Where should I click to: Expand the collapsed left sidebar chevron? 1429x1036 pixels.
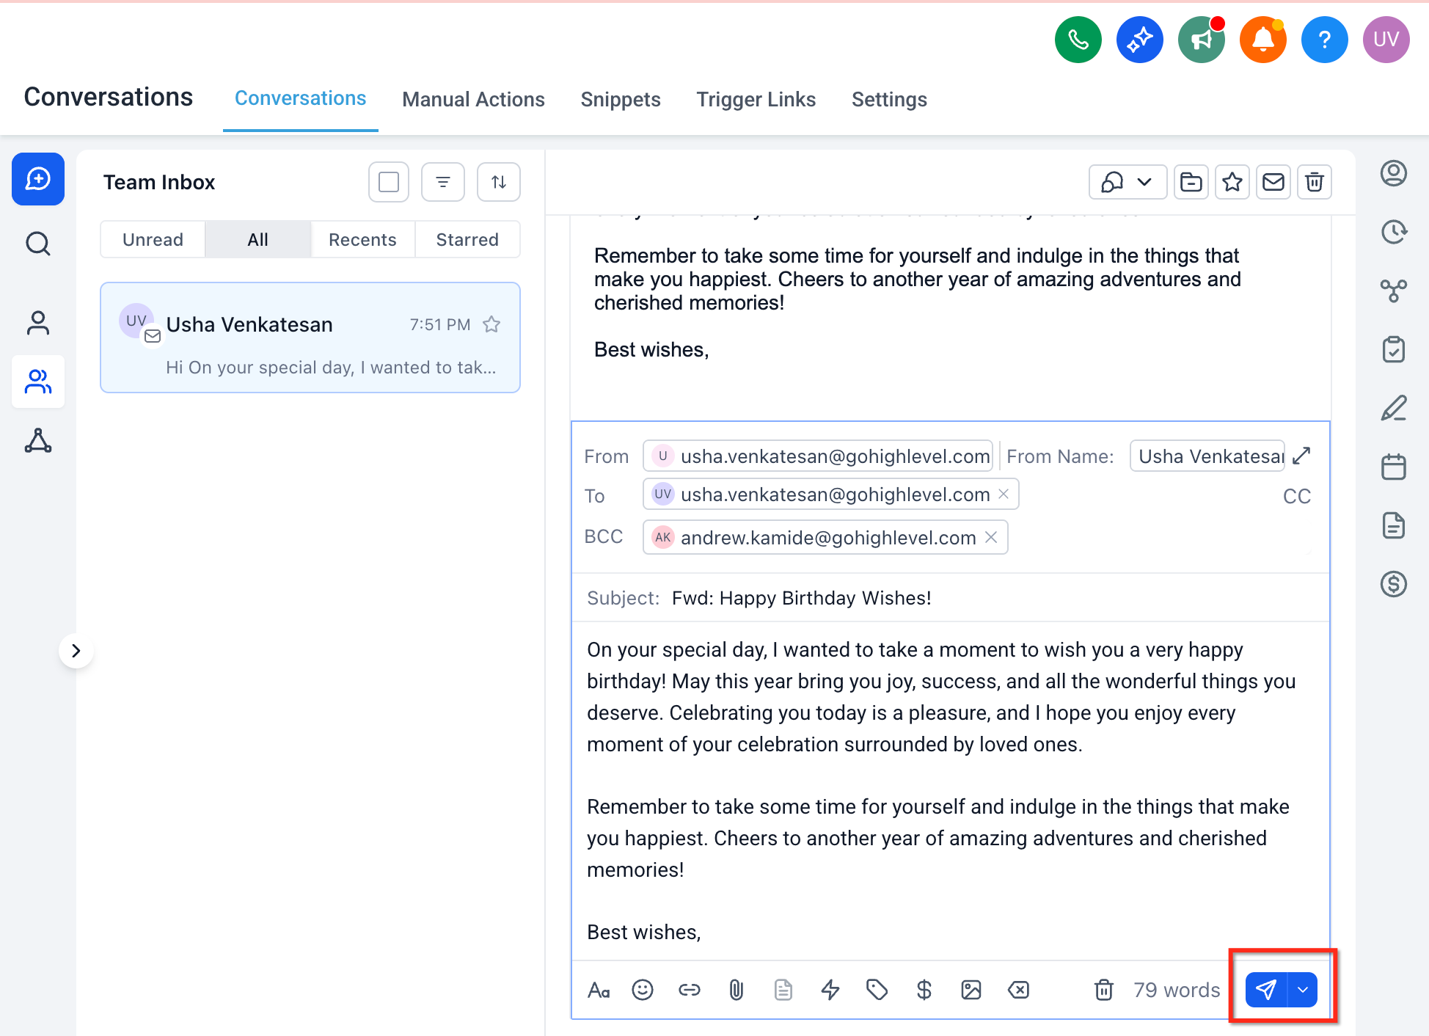pos(76,651)
